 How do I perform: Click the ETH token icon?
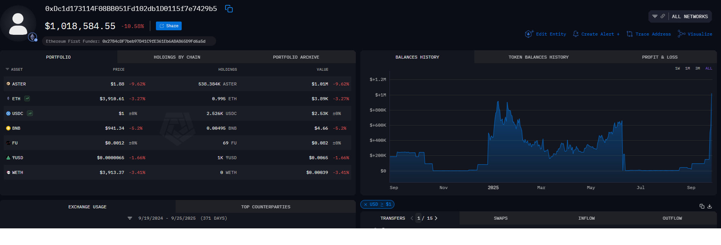point(8,99)
